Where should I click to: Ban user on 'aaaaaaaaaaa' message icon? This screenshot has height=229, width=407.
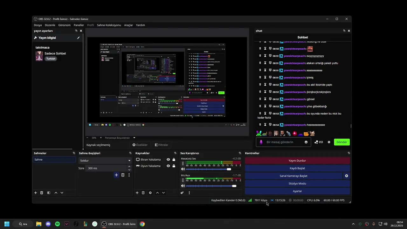coord(270,70)
